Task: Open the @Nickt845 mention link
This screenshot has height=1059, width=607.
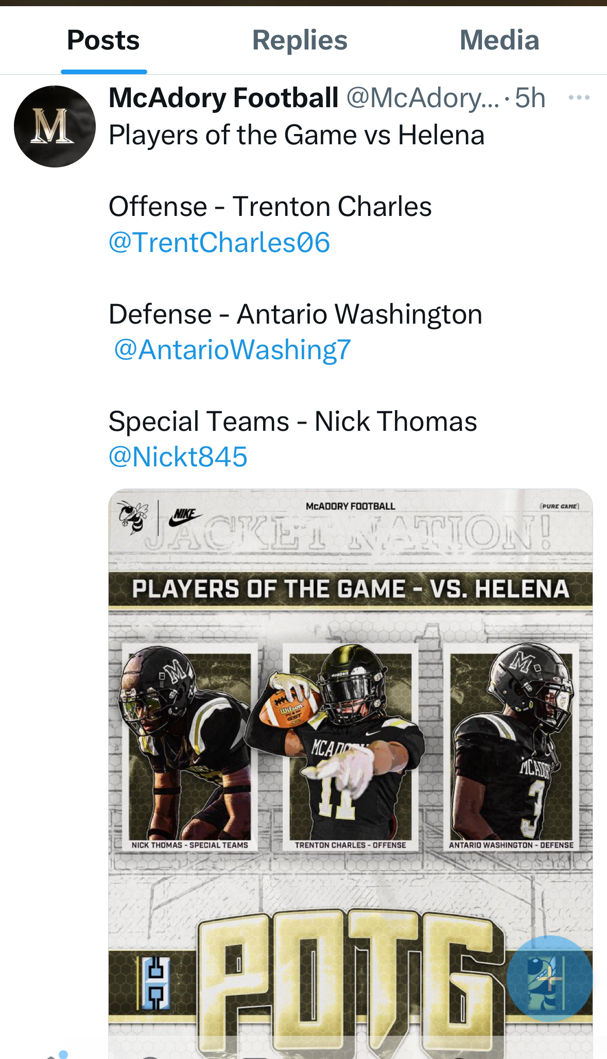Action: (178, 457)
